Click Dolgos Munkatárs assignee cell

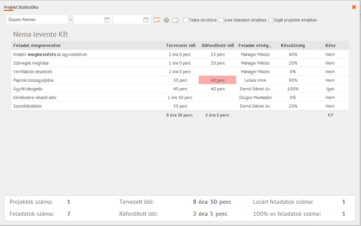click(x=255, y=98)
